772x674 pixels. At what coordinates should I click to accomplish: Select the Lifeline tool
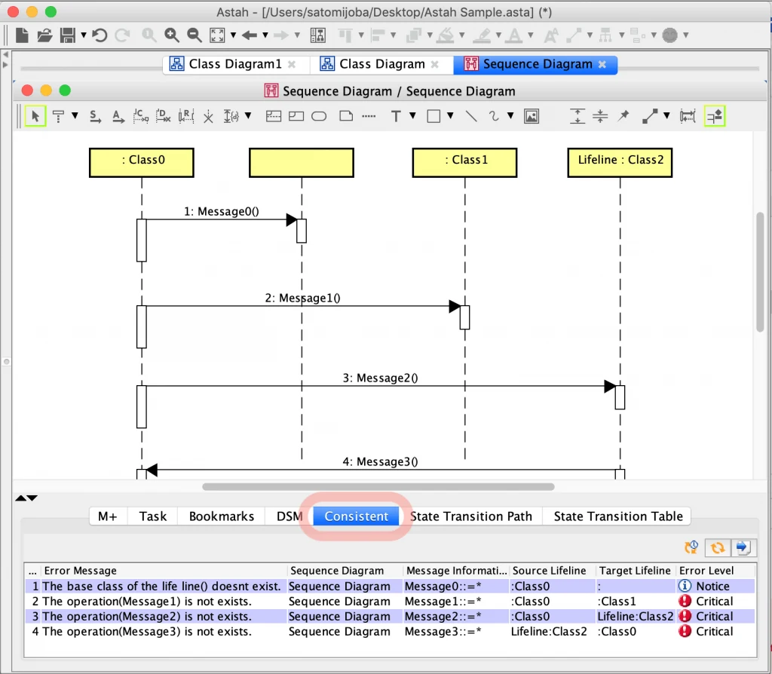pos(58,116)
